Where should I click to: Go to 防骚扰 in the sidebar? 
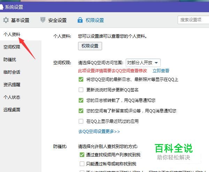10,59
